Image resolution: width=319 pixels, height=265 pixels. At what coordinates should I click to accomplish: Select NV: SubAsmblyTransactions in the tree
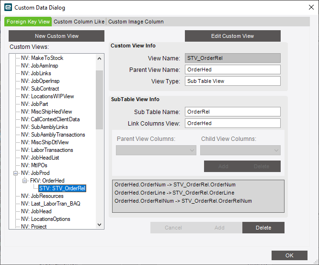point(53,135)
